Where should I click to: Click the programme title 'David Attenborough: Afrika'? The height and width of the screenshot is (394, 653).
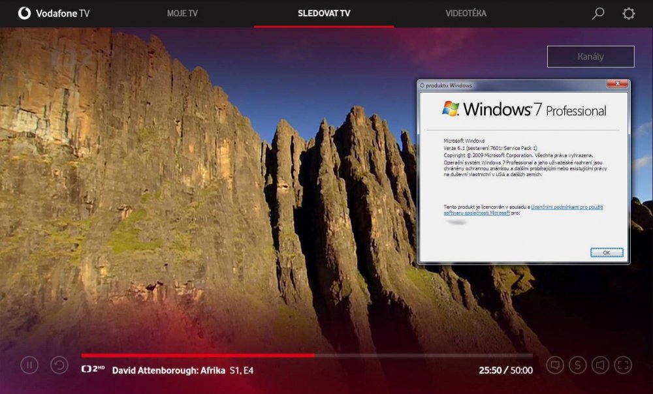click(168, 371)
